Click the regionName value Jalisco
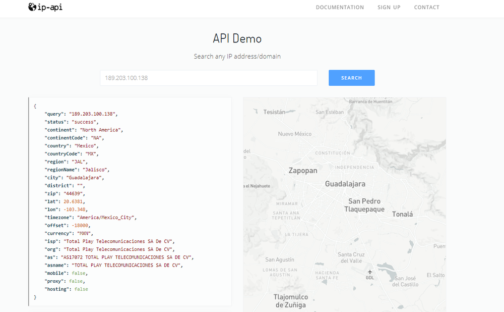 (96, 169)
